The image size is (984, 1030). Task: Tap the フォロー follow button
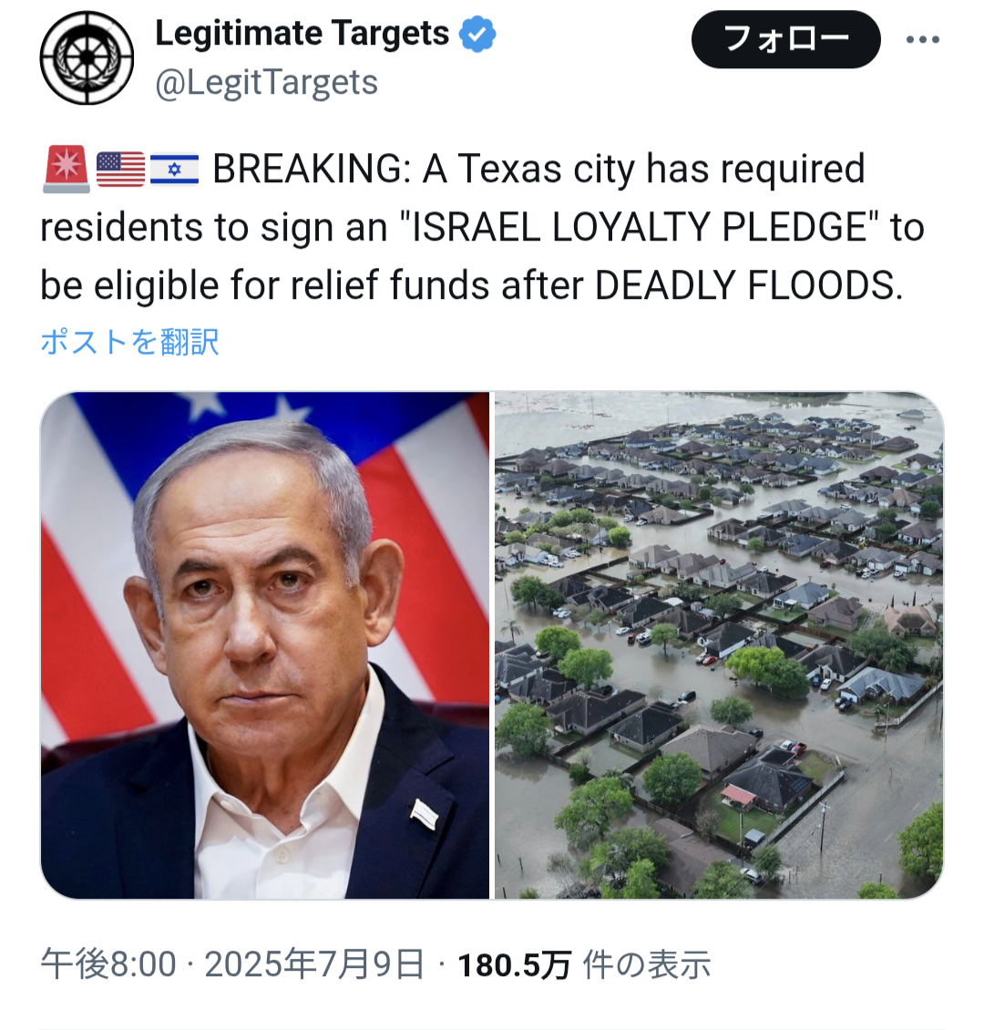tap(785, 39)
